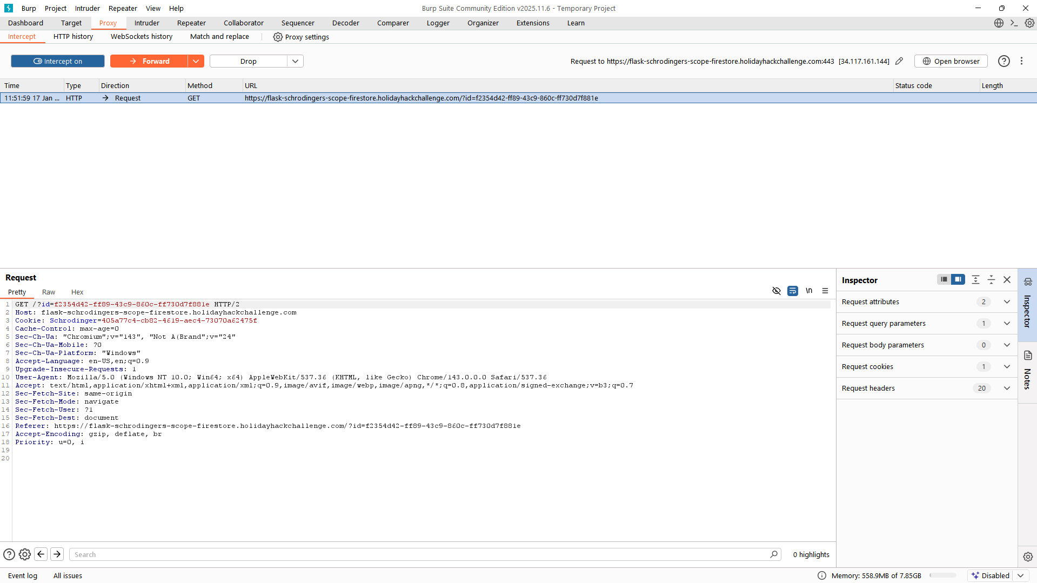This screenshot has width=1037, height=583.
Task: Open search help icon at bottom left
Action: (9, 554)
